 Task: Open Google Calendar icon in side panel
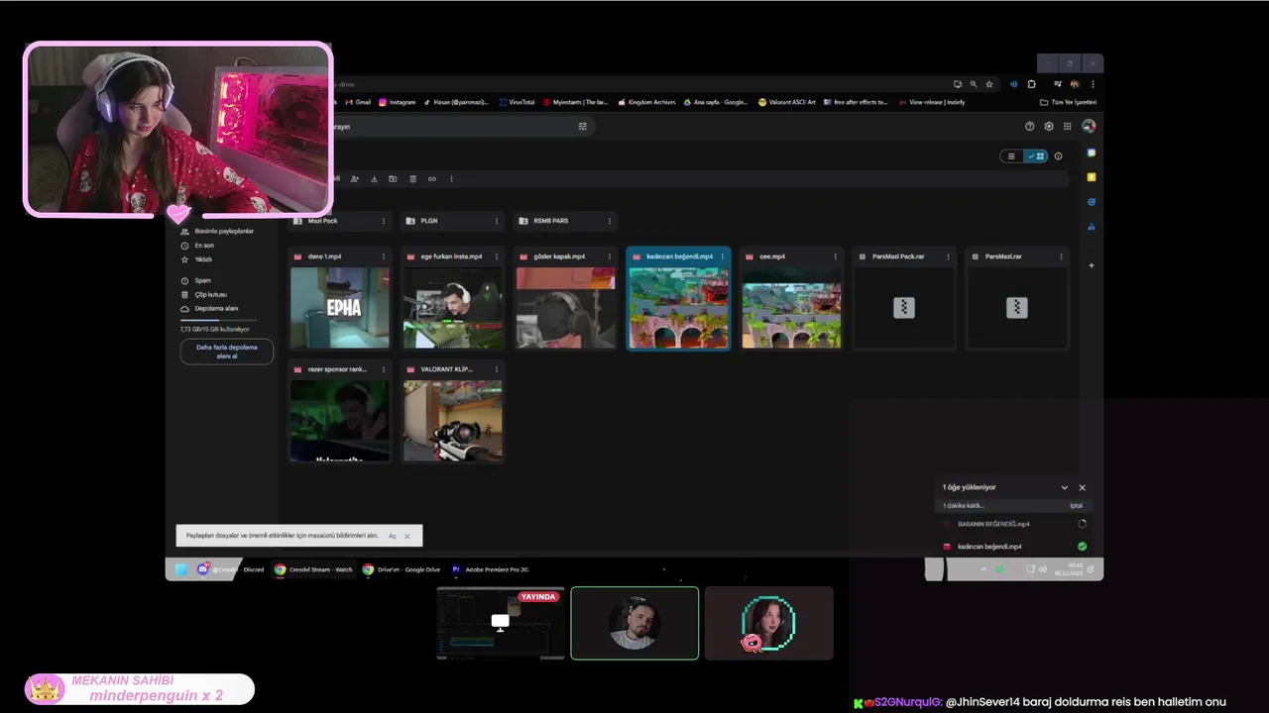(1091, 153)
